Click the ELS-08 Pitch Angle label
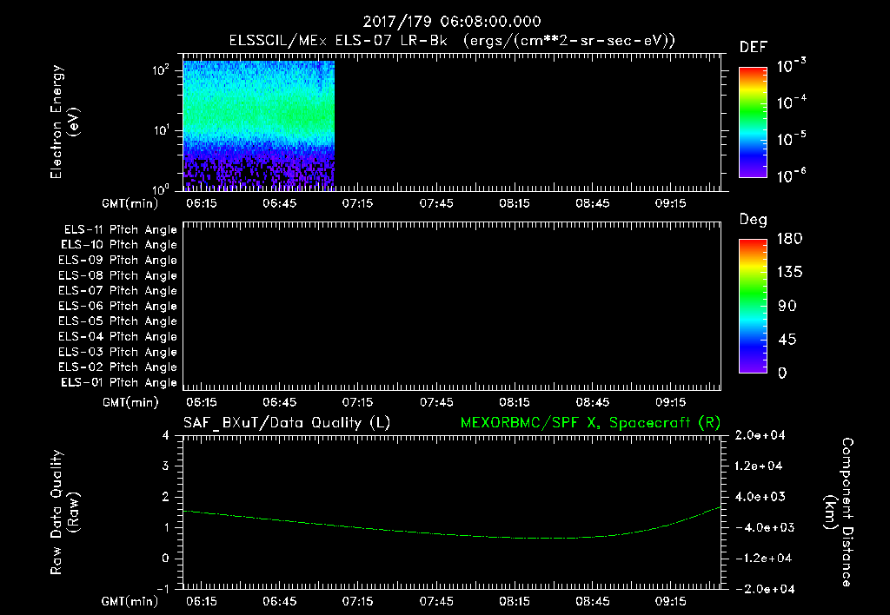 (x=117, y=275)
